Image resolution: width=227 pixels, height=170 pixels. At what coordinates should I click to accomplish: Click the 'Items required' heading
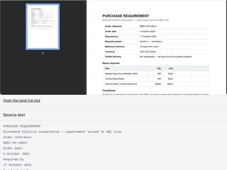111,63
